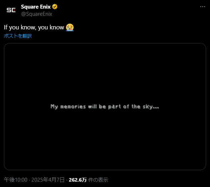This screenshot has width=210, height=187.
Task: Click the word "Enix" in the account name
Action: click(x=45, y=7)
